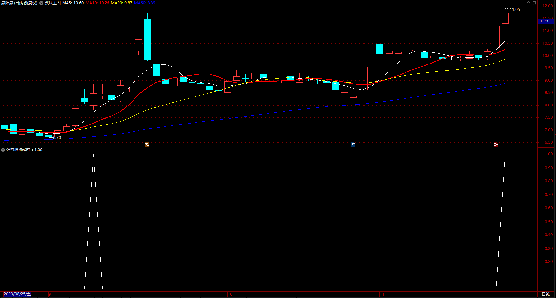This screenshot has width=556, height=298.
Task: Select the MA20: 9.87 indicator label
Action: point(121,3)
